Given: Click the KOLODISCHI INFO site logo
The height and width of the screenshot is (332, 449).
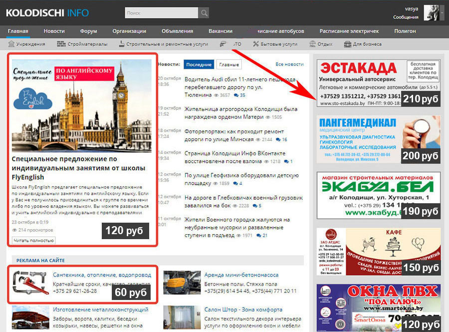Looking at the screenshot, I should tap(47, 13).
